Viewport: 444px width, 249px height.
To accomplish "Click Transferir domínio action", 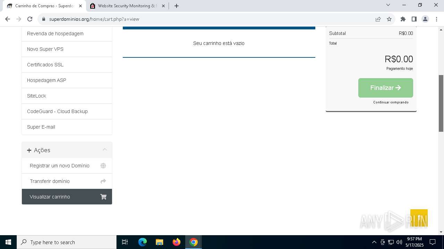I will click(67, 181).
